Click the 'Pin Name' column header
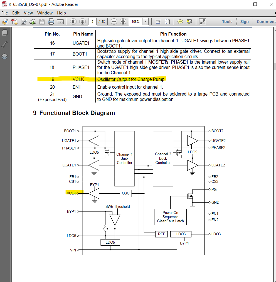276x282 pixels. (83, 34)
